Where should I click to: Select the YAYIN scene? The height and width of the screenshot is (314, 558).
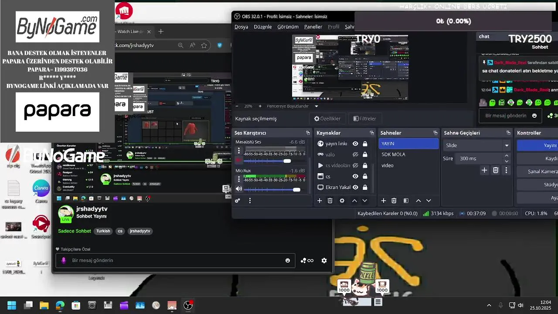[408, 143]
